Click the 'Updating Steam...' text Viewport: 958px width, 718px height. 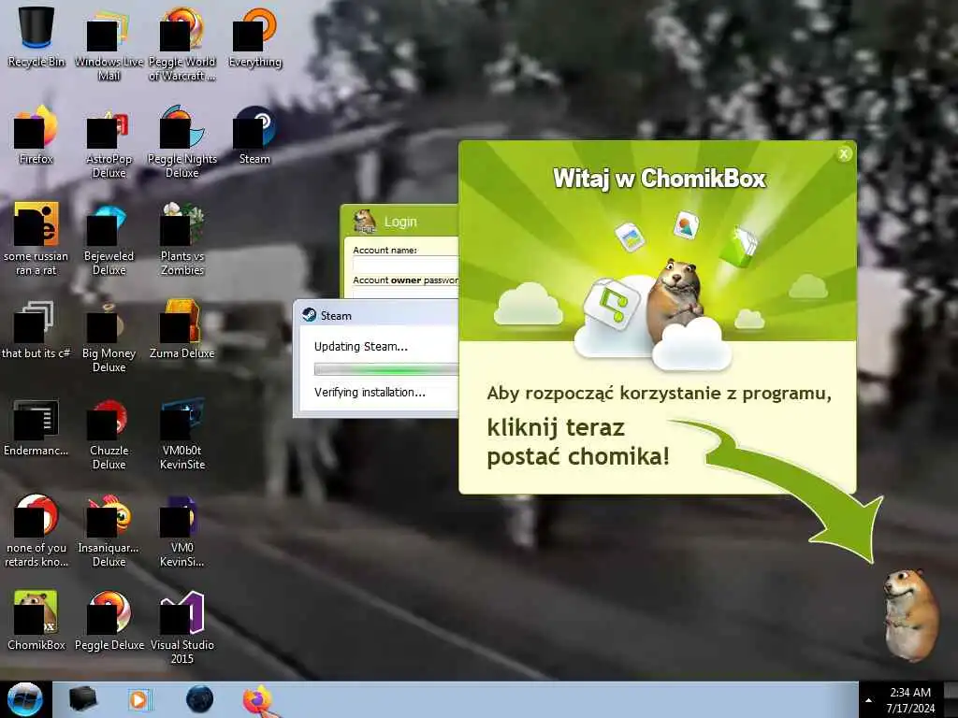pyautogui.click(x=360, y=346)
